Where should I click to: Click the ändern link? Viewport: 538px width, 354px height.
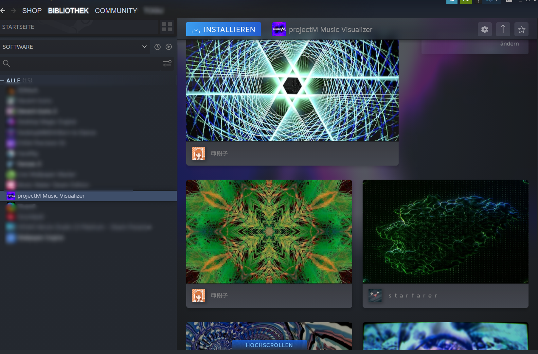[x=510, y=44]
